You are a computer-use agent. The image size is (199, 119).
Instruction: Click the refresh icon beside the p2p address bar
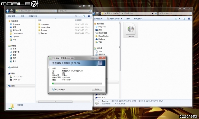[56, 11]
